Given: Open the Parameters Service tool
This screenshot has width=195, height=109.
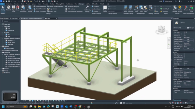Looking at the screenshot, I should 30,8.
